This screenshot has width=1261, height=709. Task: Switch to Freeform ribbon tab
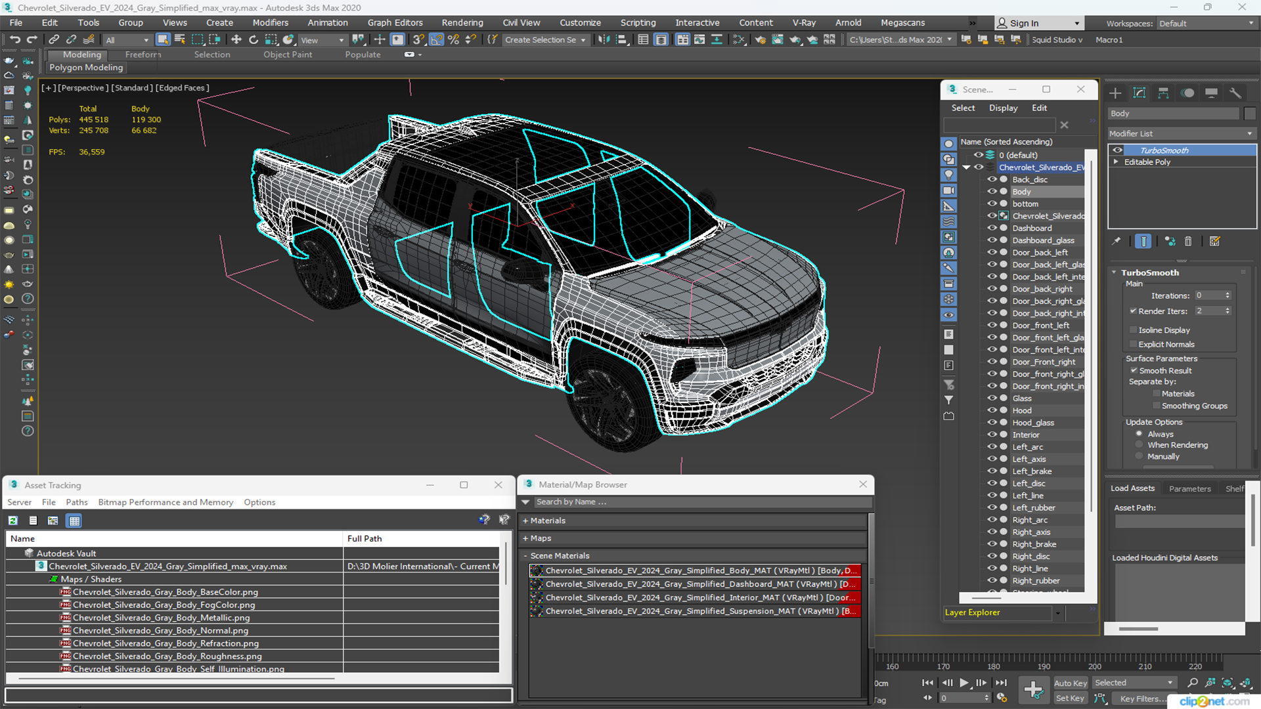click(143, 54)
